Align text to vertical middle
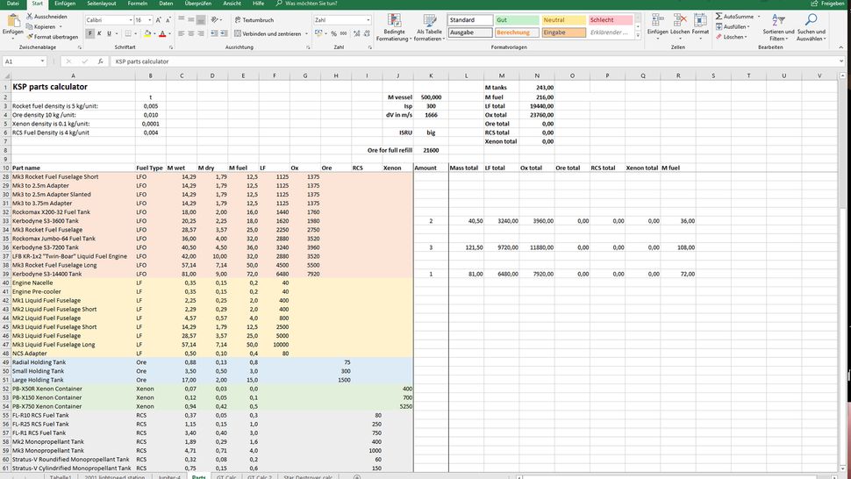The height and width of the screenshot is (479, 851). pos(191,20)
